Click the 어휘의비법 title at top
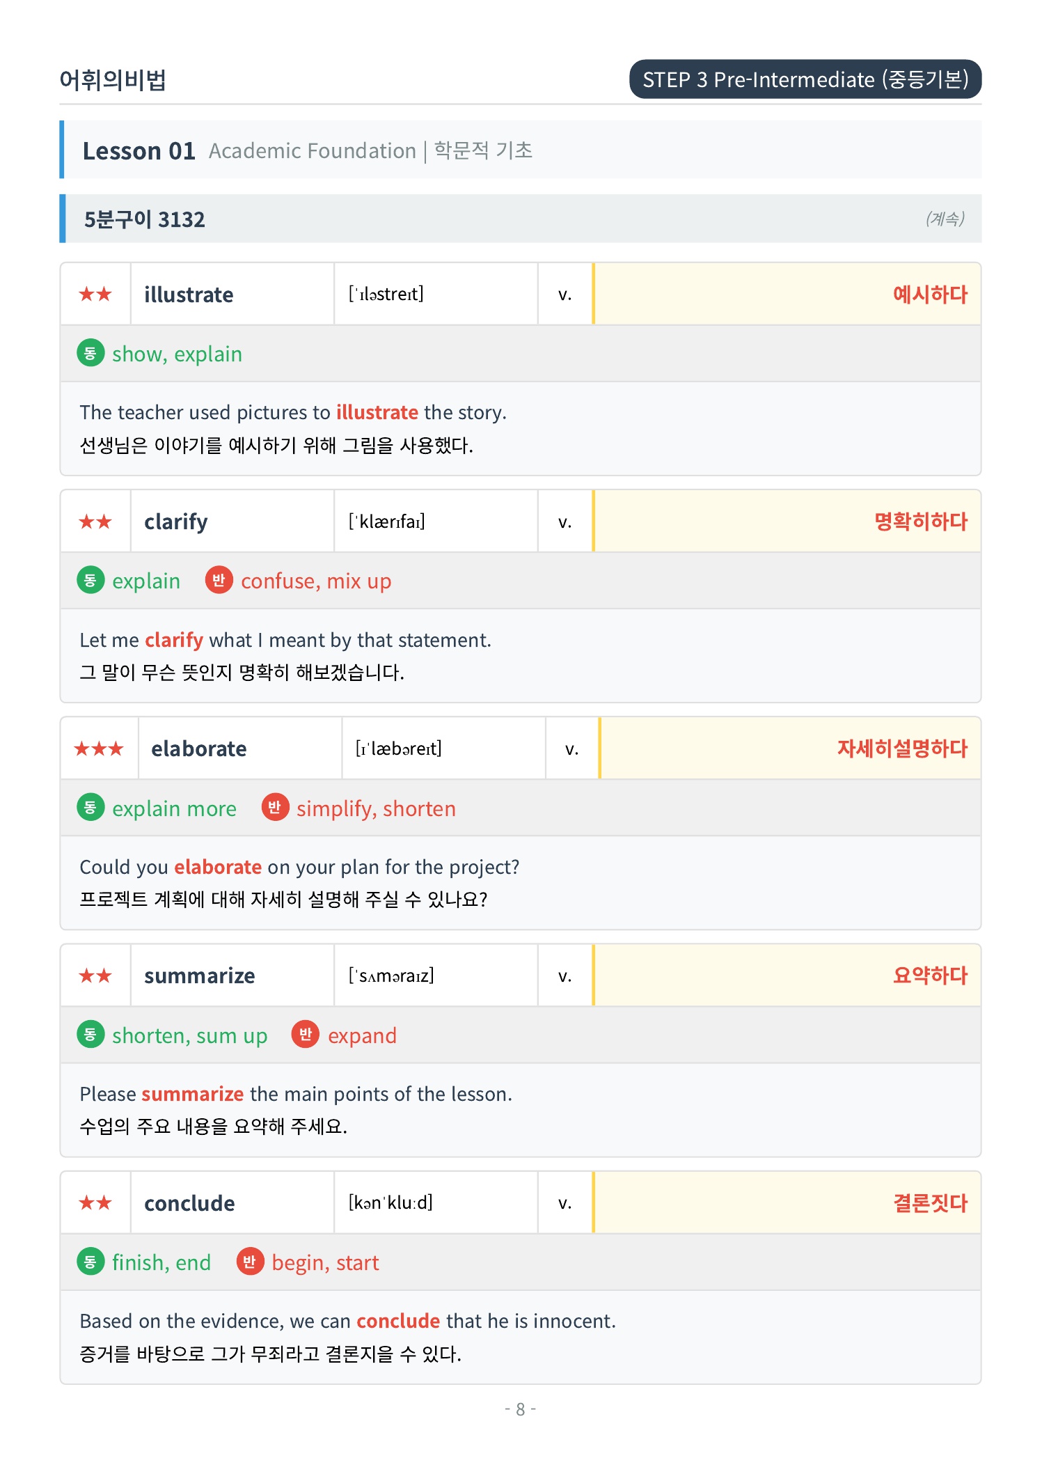Screen dimensions: 1042x1481 [x=113, y=80]
